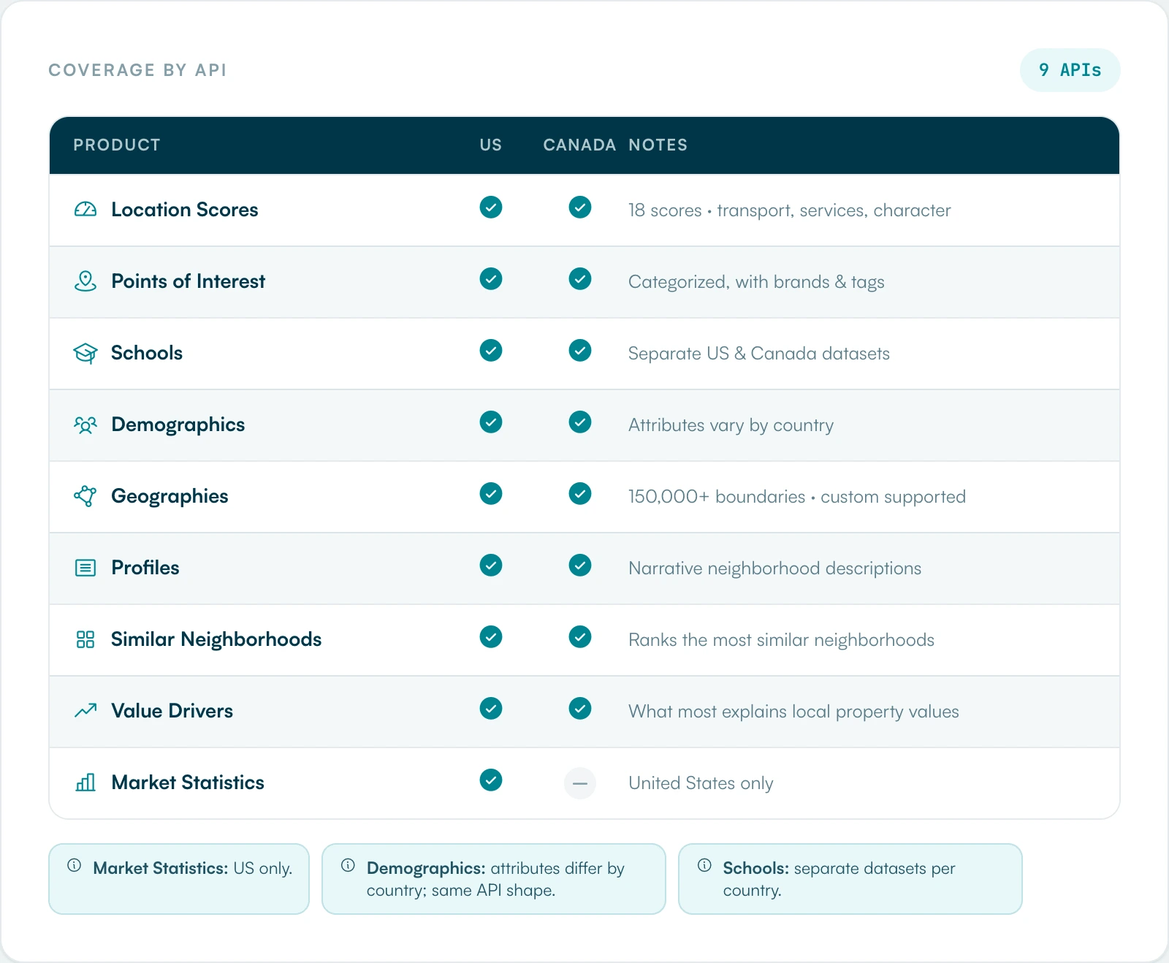This screenshot has width=1169, height=963.
Task: Click the 9 APIs badge
Action: point(1070,70)
